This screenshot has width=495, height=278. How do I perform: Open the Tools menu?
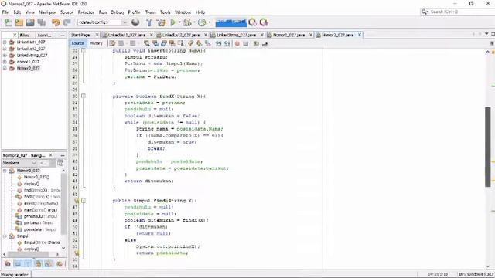point(165,12)
